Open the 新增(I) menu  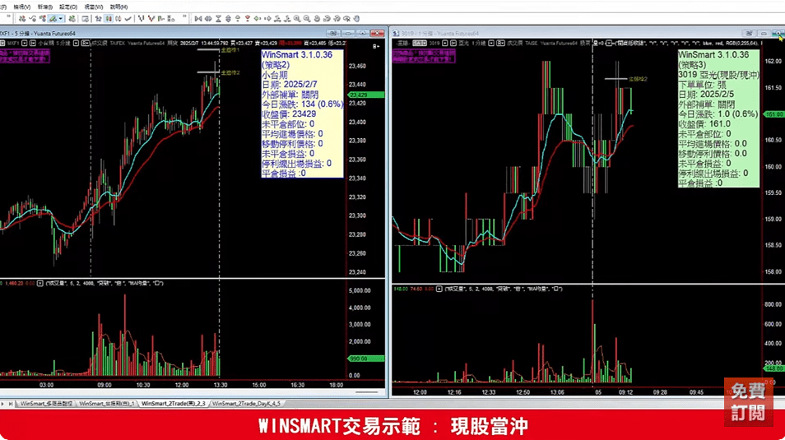coord(45,7)
